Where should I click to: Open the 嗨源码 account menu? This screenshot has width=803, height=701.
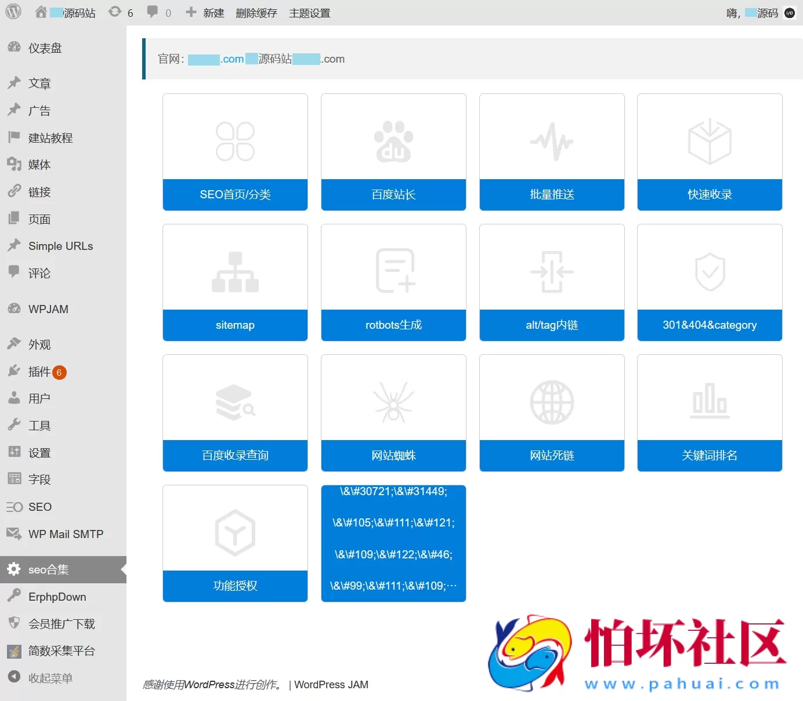(754, 12)
